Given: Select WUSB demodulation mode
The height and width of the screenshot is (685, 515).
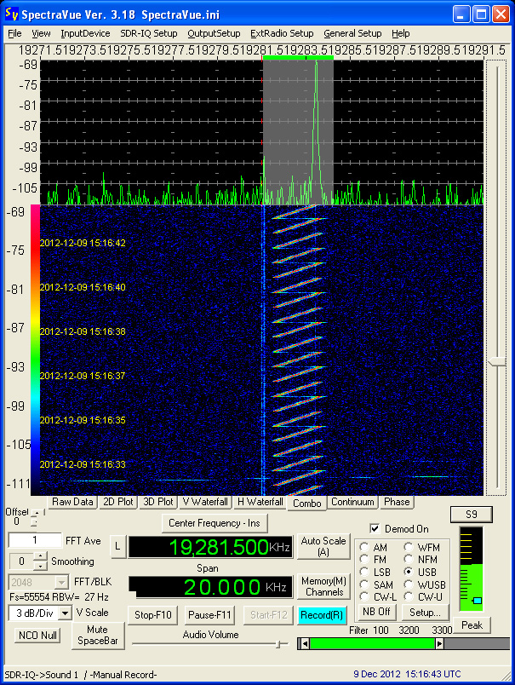Looking at the screenshot, I should click(409, 584).
